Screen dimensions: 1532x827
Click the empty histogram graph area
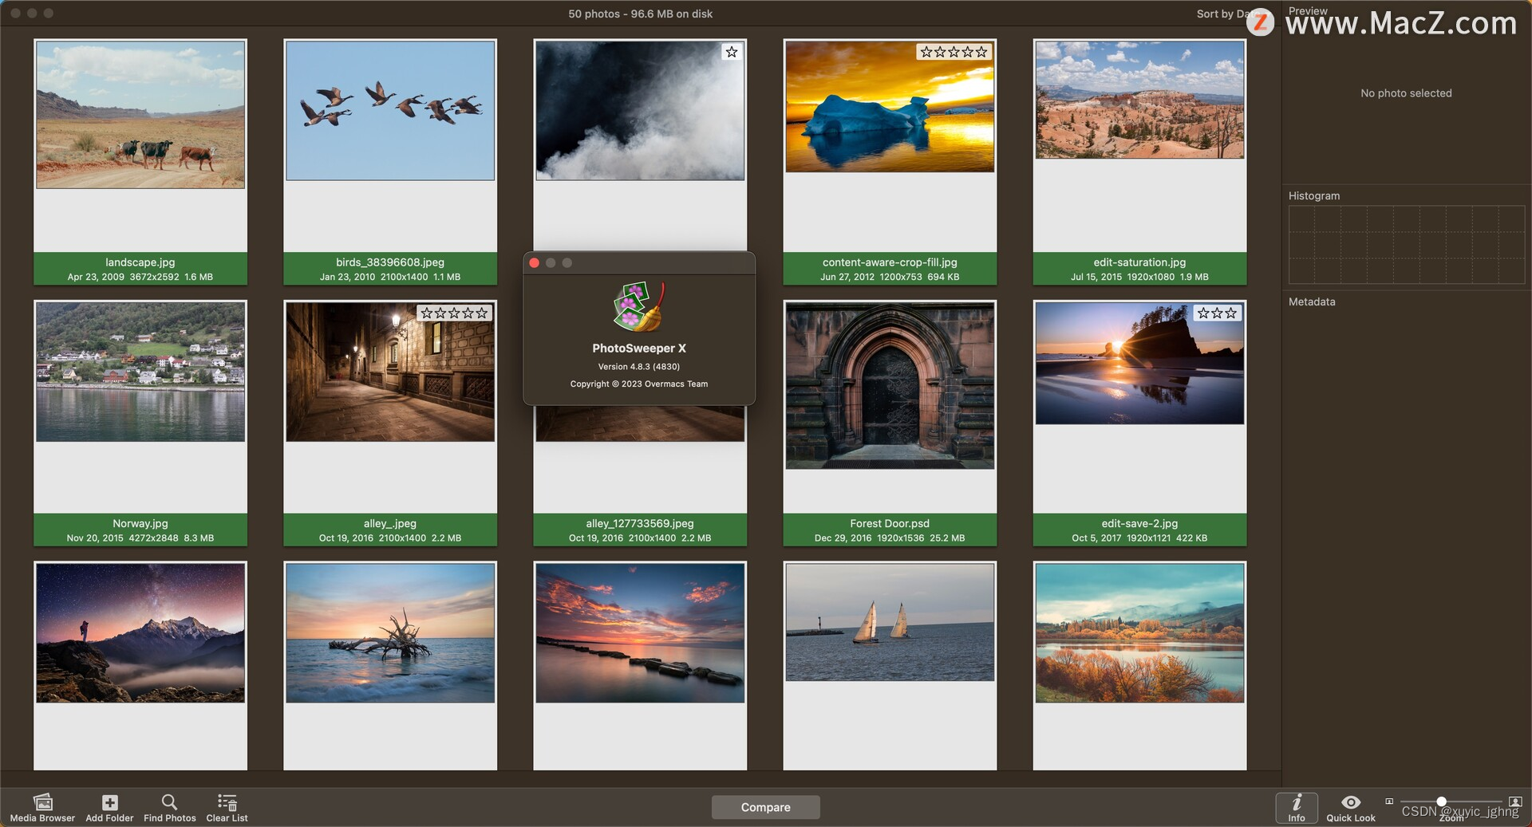click(x=1407, y=245)
